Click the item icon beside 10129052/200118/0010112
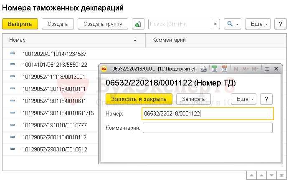Screen dimensions: 291x181 click(x=13, y=137)
